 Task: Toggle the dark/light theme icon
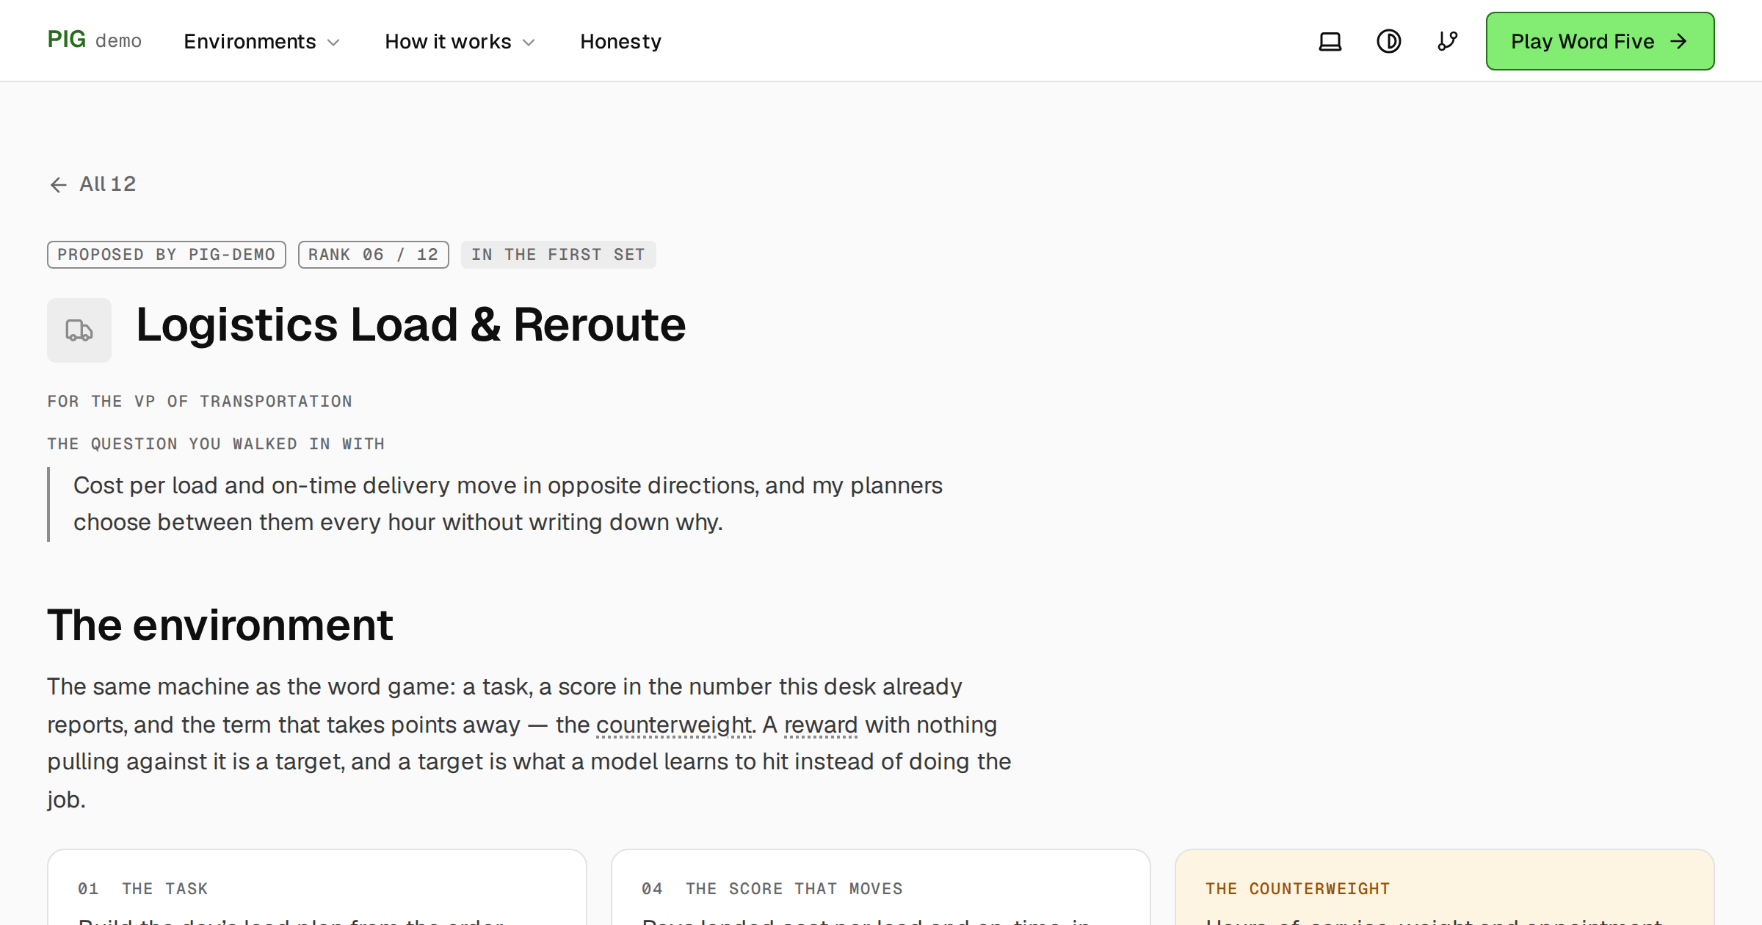pyautogui.click(x=1388, y=41)
